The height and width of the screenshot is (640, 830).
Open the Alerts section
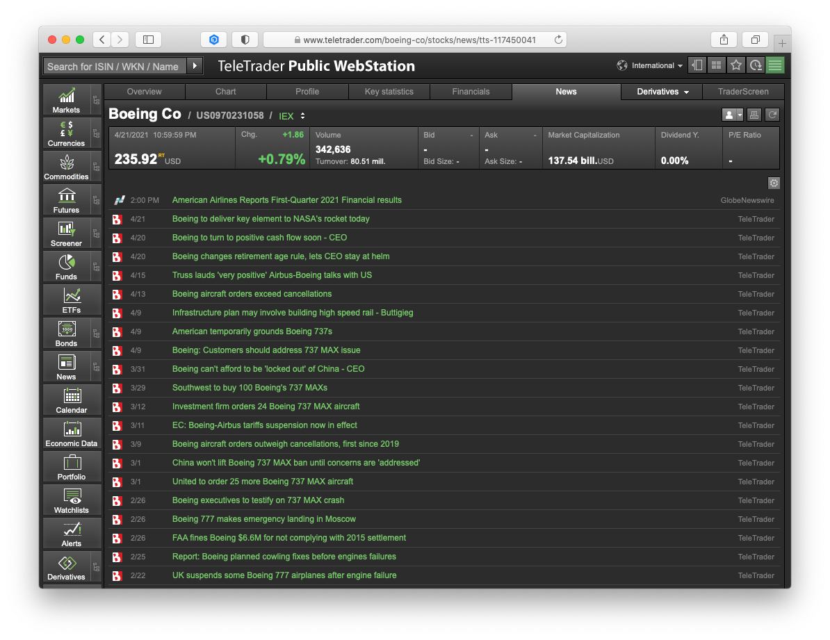(x=72, y=534)
